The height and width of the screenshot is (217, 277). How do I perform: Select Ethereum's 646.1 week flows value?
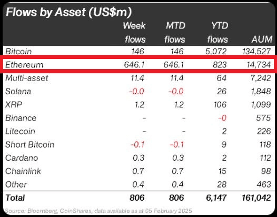pyautogui.click(x=134, y=65)
